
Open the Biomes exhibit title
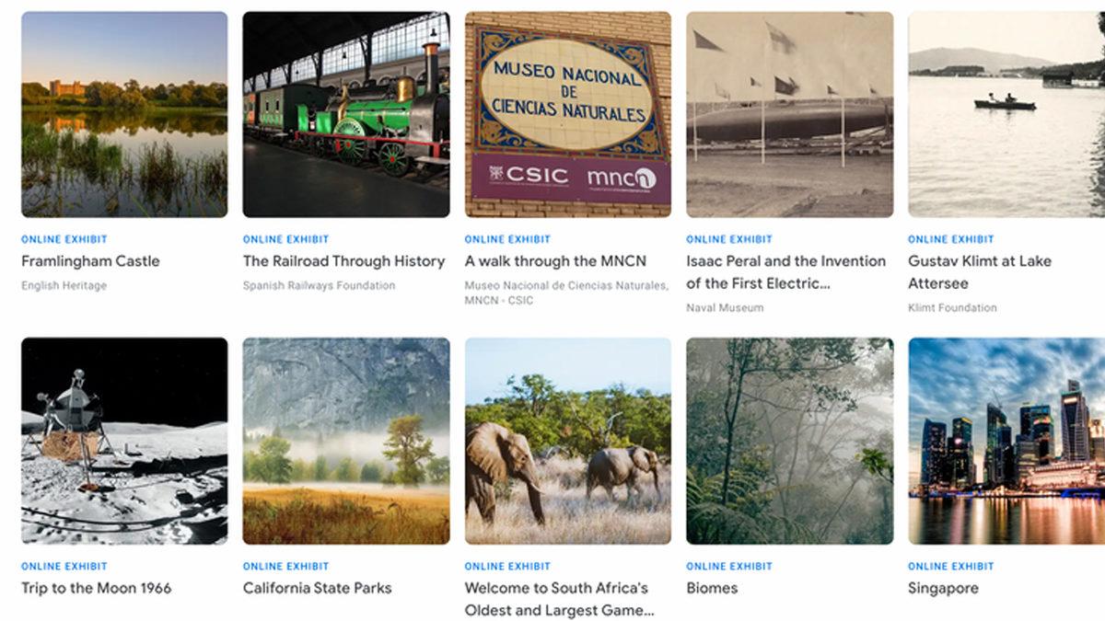point(713,588)
